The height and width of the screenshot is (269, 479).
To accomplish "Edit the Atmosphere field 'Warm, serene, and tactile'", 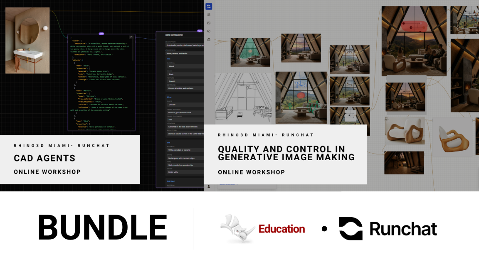I will coord(185,54).
